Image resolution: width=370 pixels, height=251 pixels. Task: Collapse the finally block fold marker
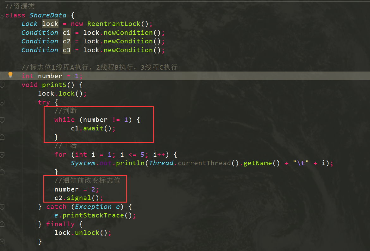pyautogui.click(x=2, y=224)
